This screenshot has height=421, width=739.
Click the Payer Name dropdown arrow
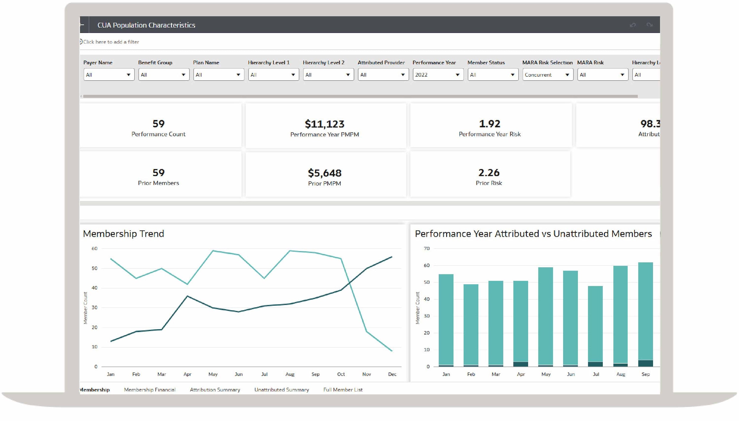pos(128,75)
